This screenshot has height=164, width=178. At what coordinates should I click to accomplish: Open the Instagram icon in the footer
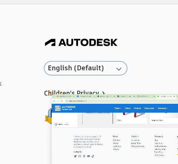pyautogui.click(x=80, y=156)
